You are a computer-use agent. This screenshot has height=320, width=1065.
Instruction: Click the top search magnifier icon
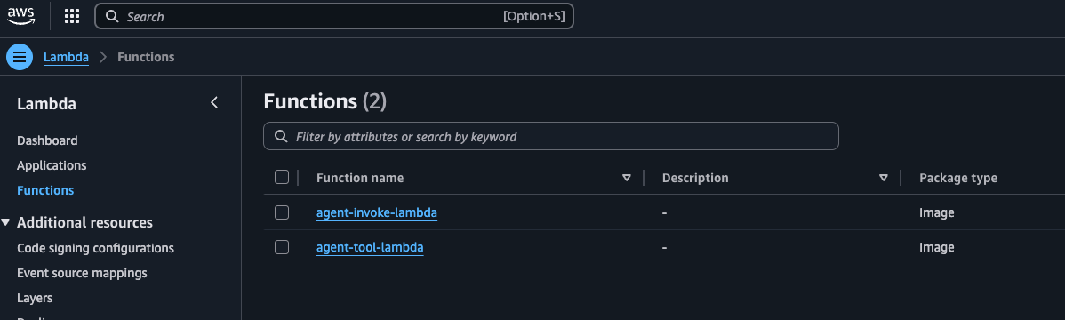pyautogui.click(x=113, y=16)
